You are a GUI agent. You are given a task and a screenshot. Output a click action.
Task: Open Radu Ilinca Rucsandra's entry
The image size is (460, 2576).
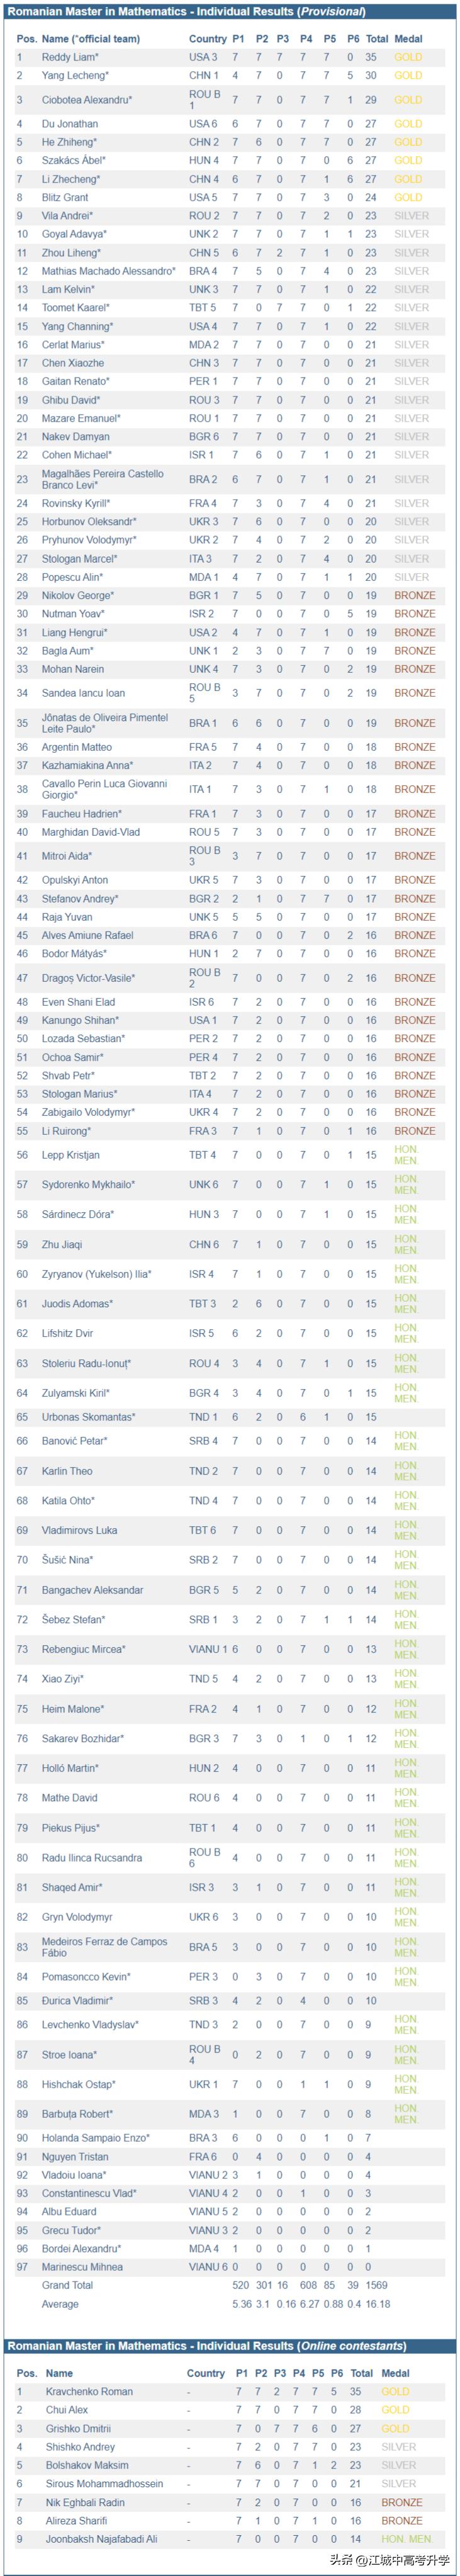tap(92, 1858)
